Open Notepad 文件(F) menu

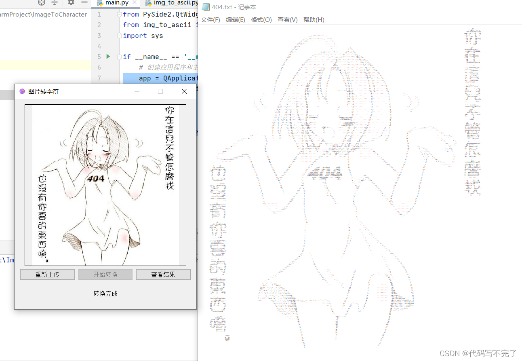[210, 20]
